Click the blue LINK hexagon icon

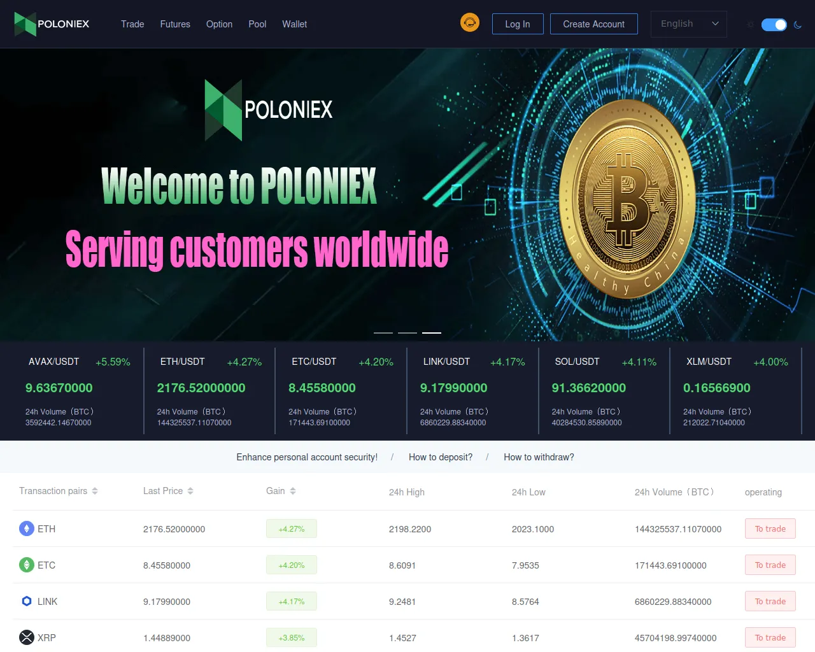(x=27, y=601)
